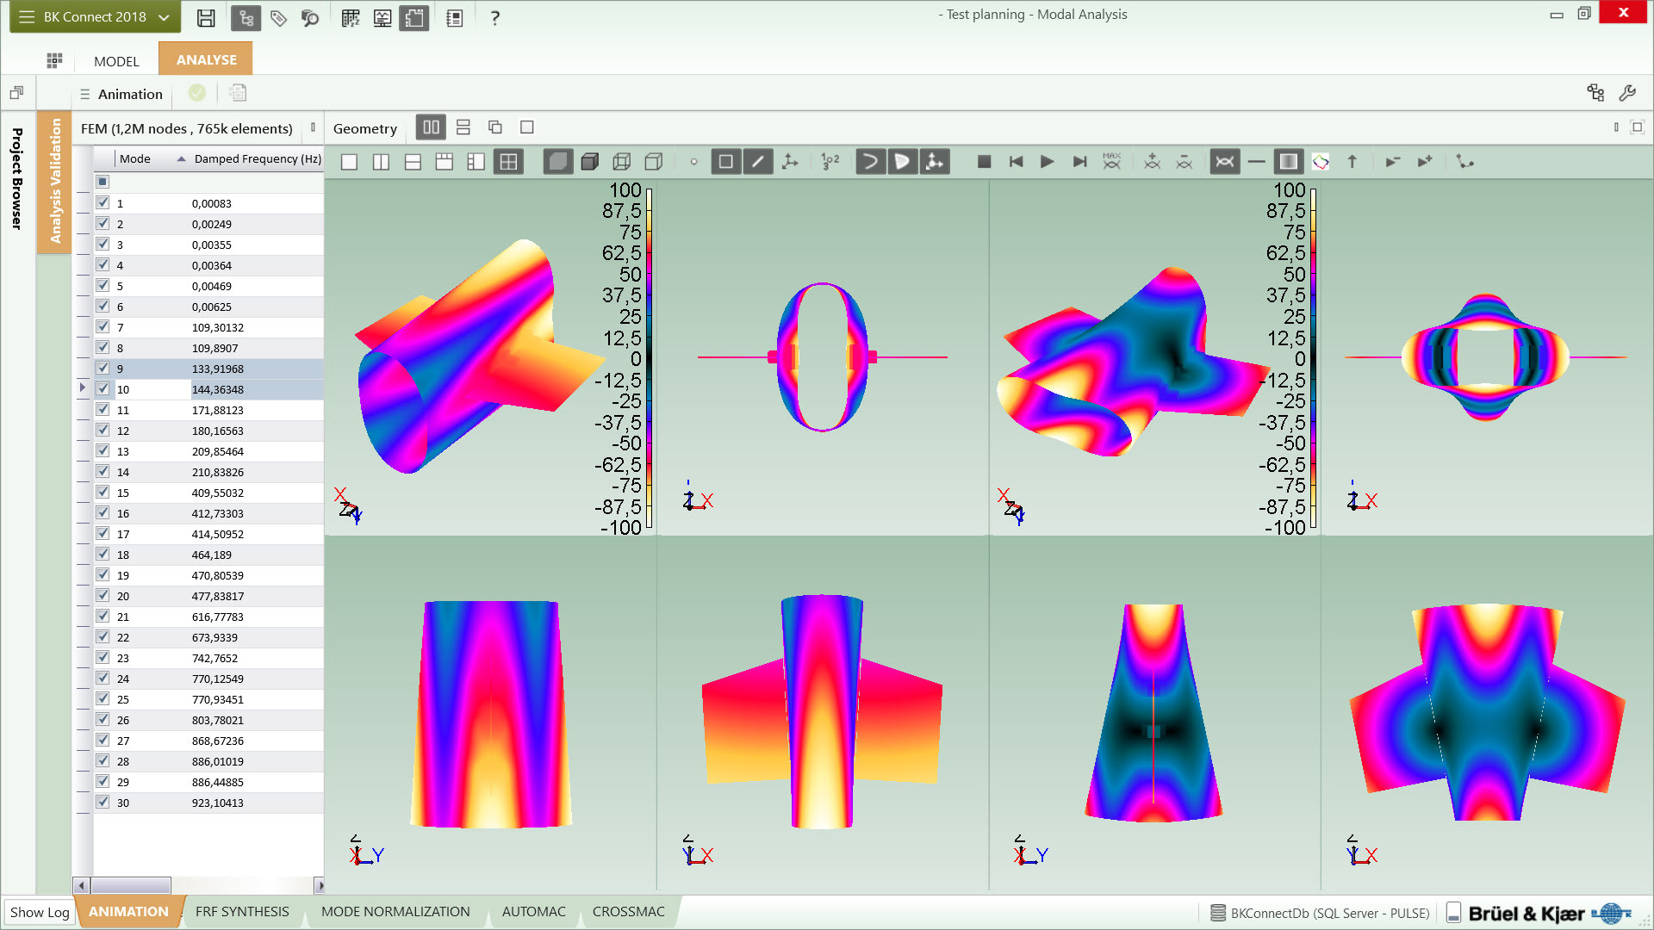Toggle the select-all modes header checkbox

pyautogui.click(x=103, y=182)
